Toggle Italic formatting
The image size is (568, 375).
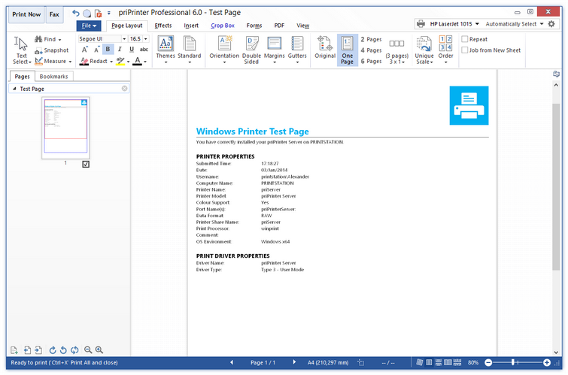click(120, 50)
